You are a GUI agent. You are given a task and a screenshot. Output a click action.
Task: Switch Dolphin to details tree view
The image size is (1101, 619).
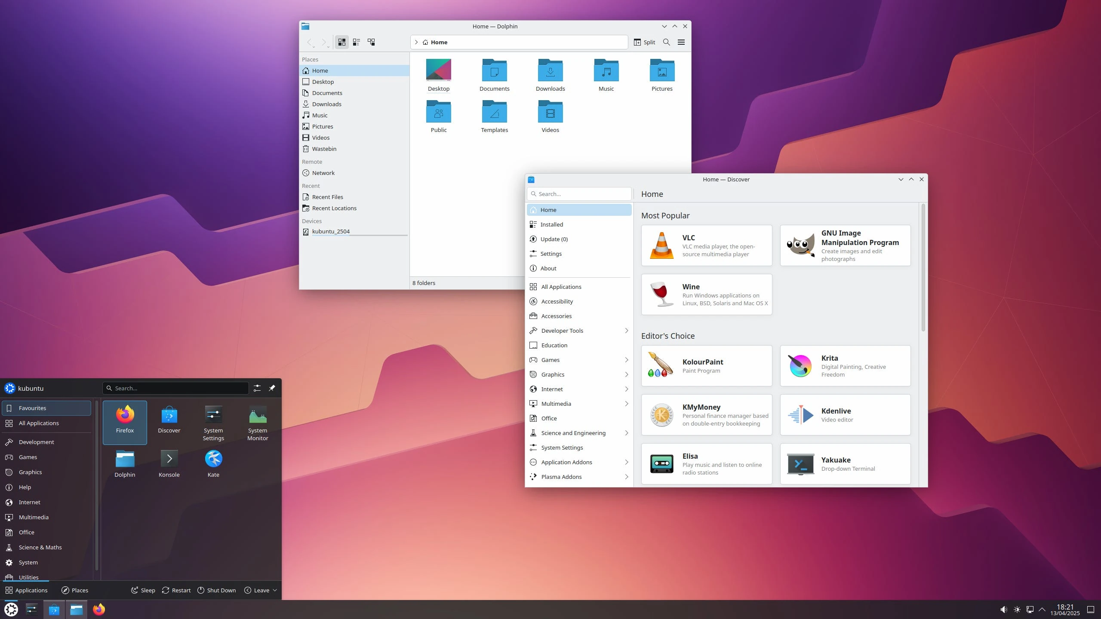[x=371, y=42]
